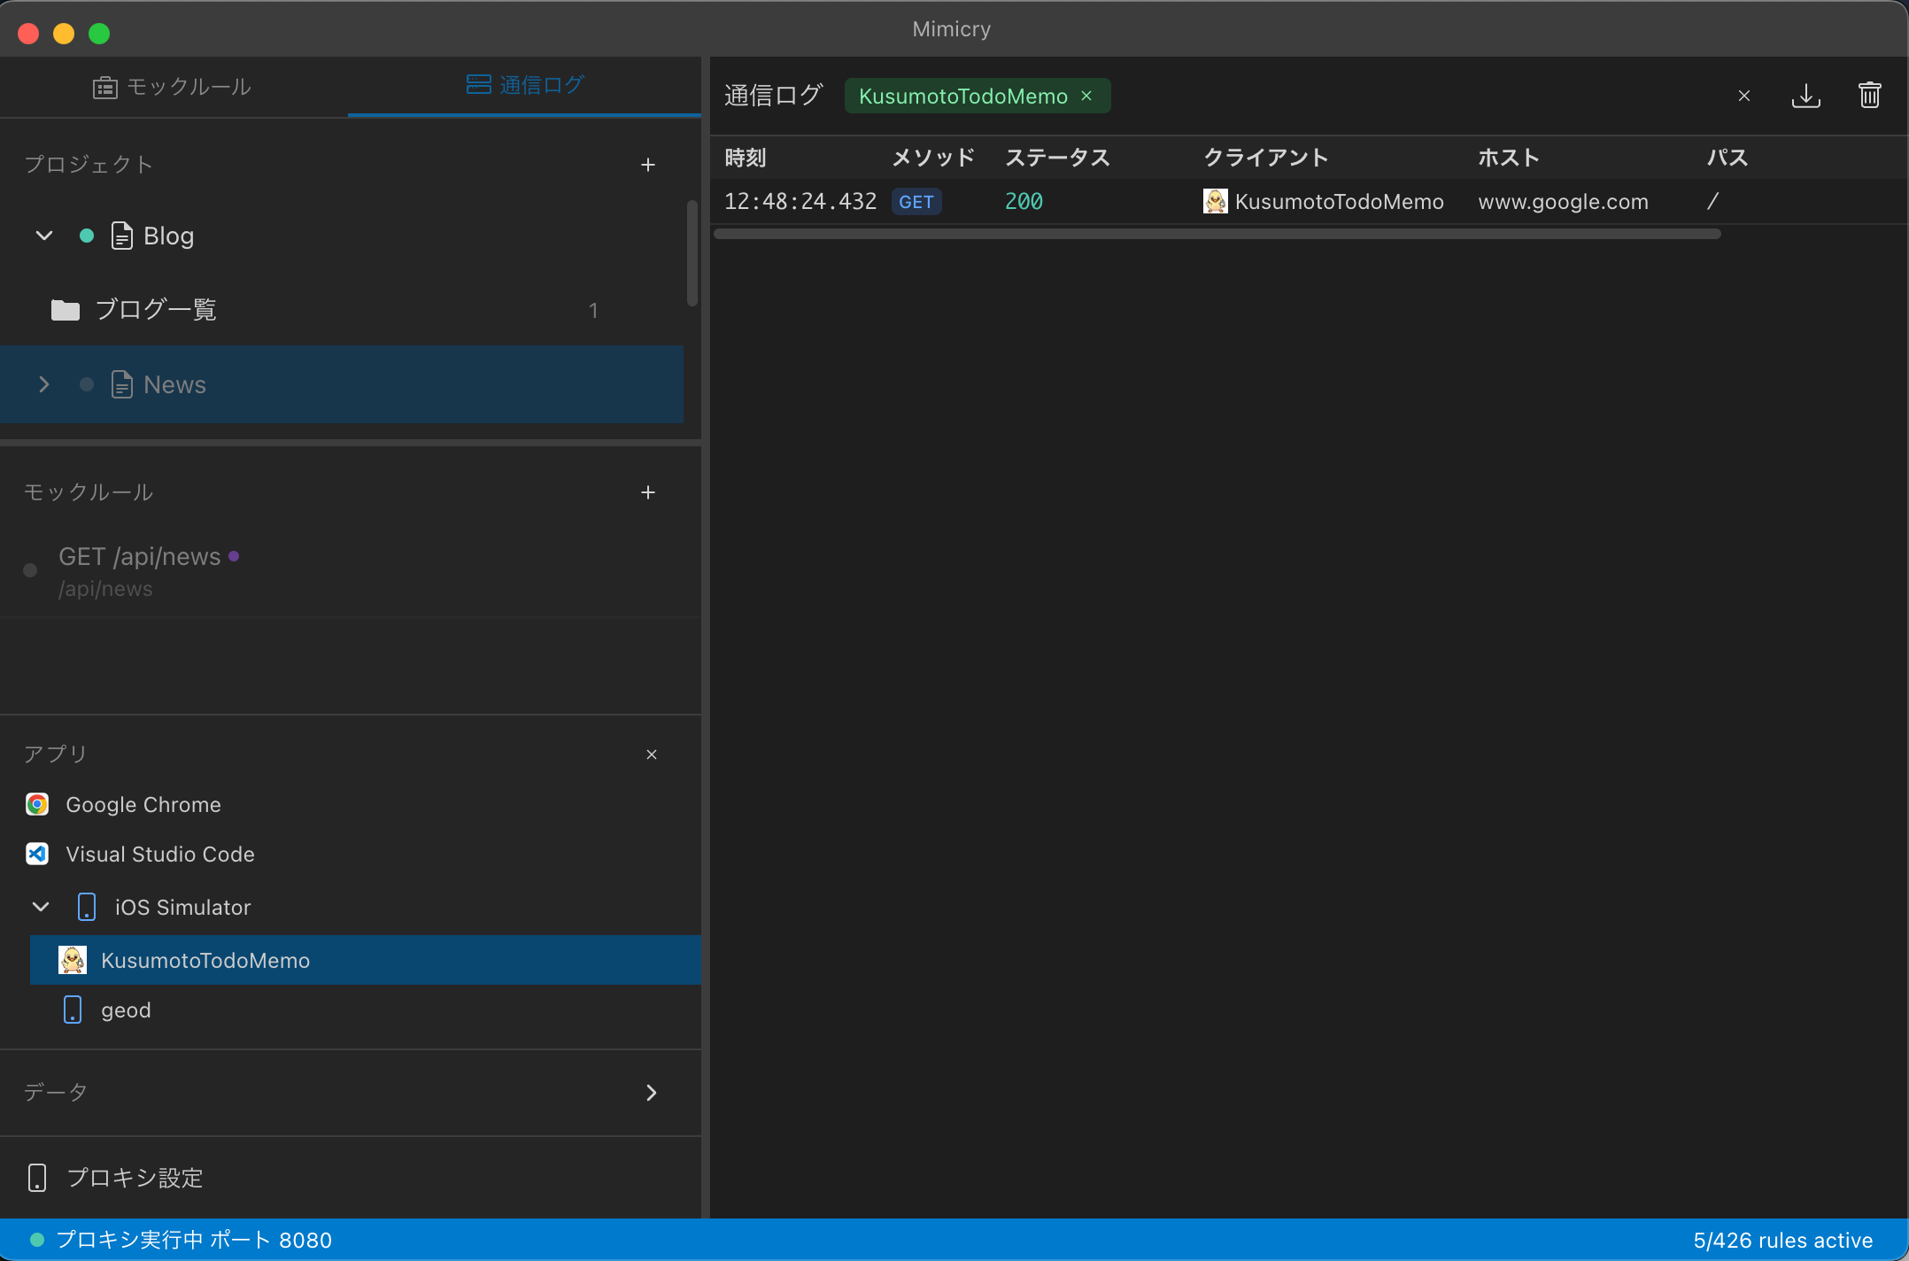Screen dimensions: 1909x1261
Task: Click the www.google.com host cell
Action: (x=1564, y=202)
